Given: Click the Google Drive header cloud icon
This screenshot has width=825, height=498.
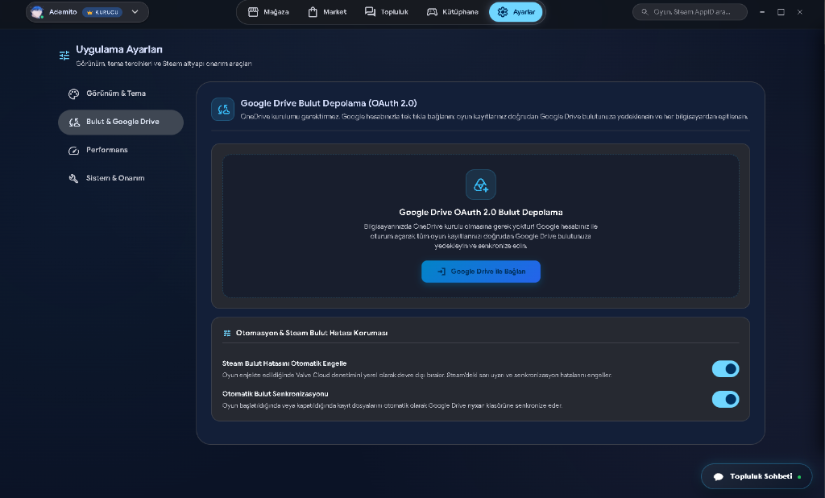Looking at the screenshot, I should point(223,110).
